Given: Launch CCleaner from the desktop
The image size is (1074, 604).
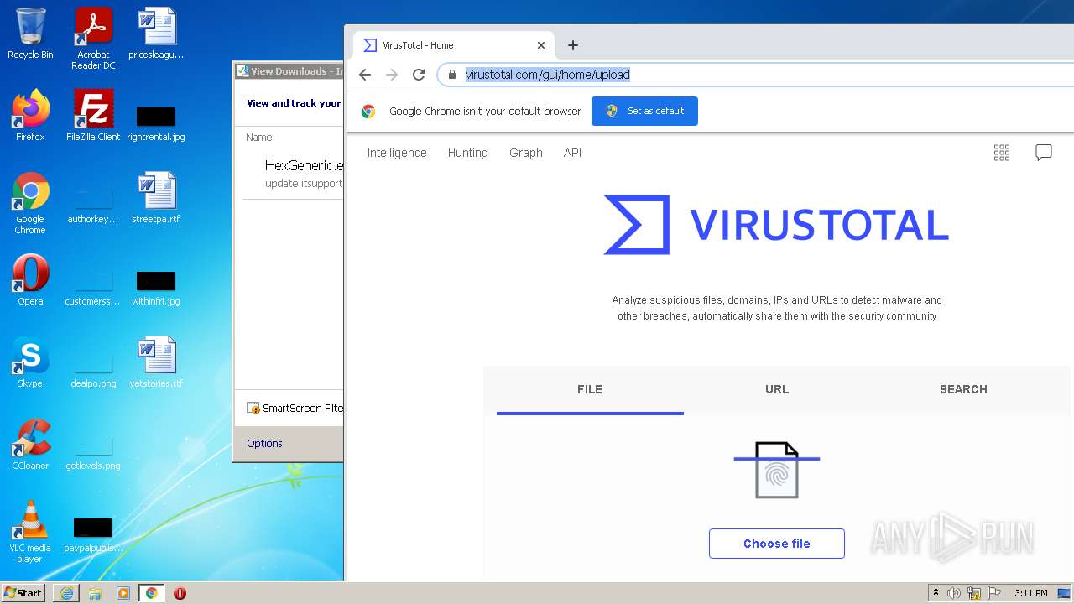Looking at the screenshot, I should pyautogui.click(x=30, y=445).
